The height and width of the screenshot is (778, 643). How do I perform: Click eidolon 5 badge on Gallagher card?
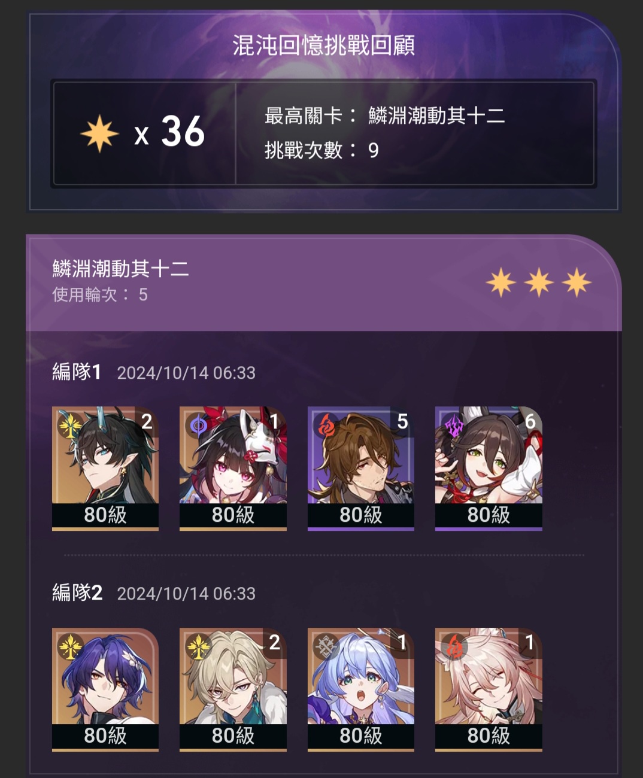tap(403, 421)
